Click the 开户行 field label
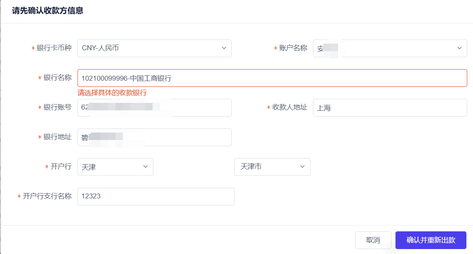 pos(61,167)
